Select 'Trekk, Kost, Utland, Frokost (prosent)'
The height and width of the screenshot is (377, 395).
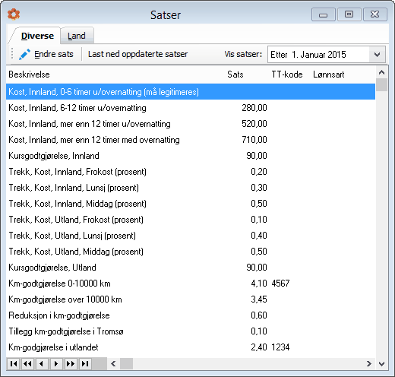pos(191,220)
